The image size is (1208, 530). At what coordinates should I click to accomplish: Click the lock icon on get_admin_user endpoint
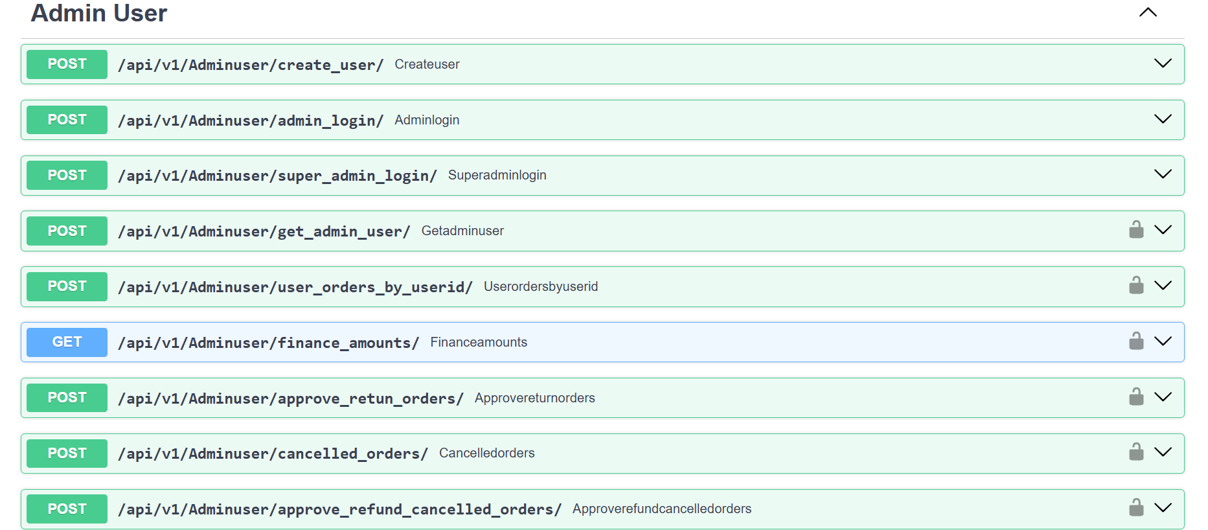click(1136, 230)
